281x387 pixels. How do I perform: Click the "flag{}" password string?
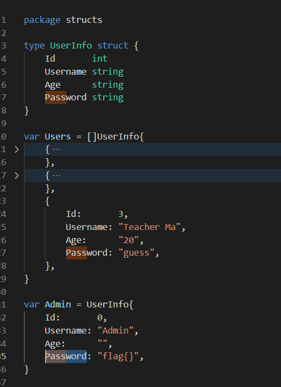[x=118, y=356]
